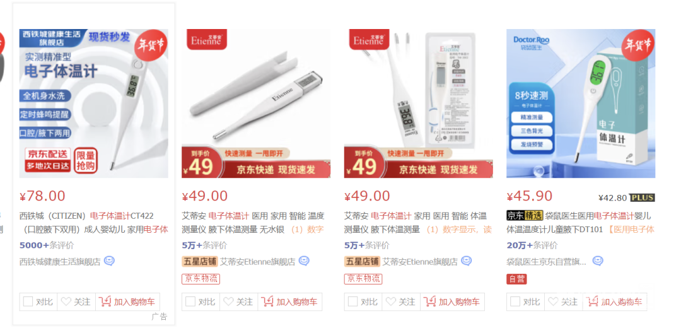Check 对比 box for the CITIZEN thermometer
Viewport: 681px width, 328px height.
(38, 302)
